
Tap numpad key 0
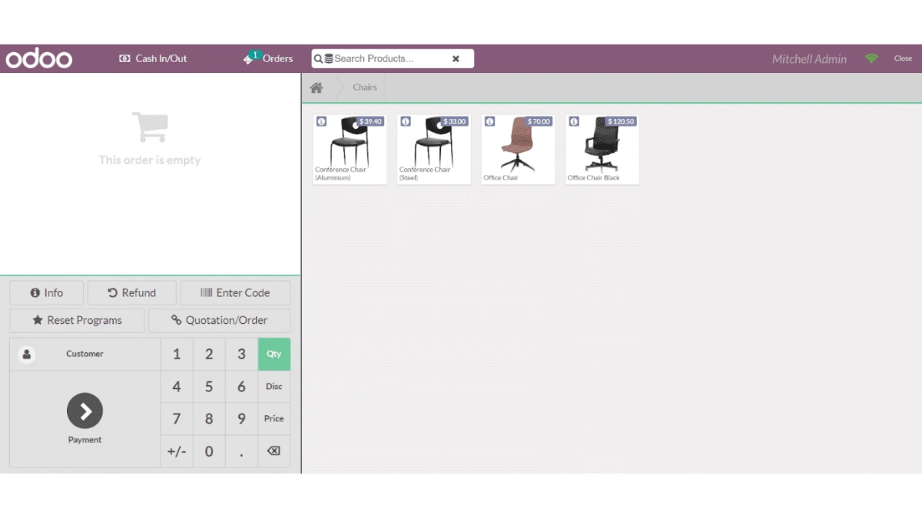[x=209, y=451]
